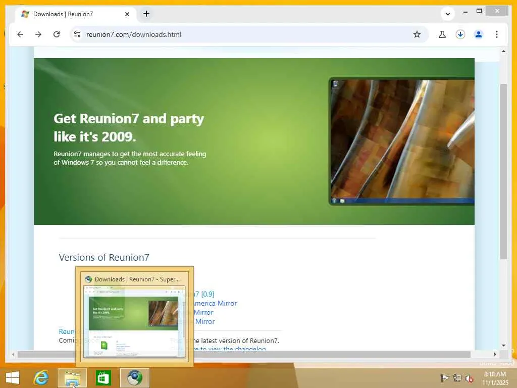Screen dimensions: 517x388
Task: Open the '[0.9]' version link
Action: 208,294
